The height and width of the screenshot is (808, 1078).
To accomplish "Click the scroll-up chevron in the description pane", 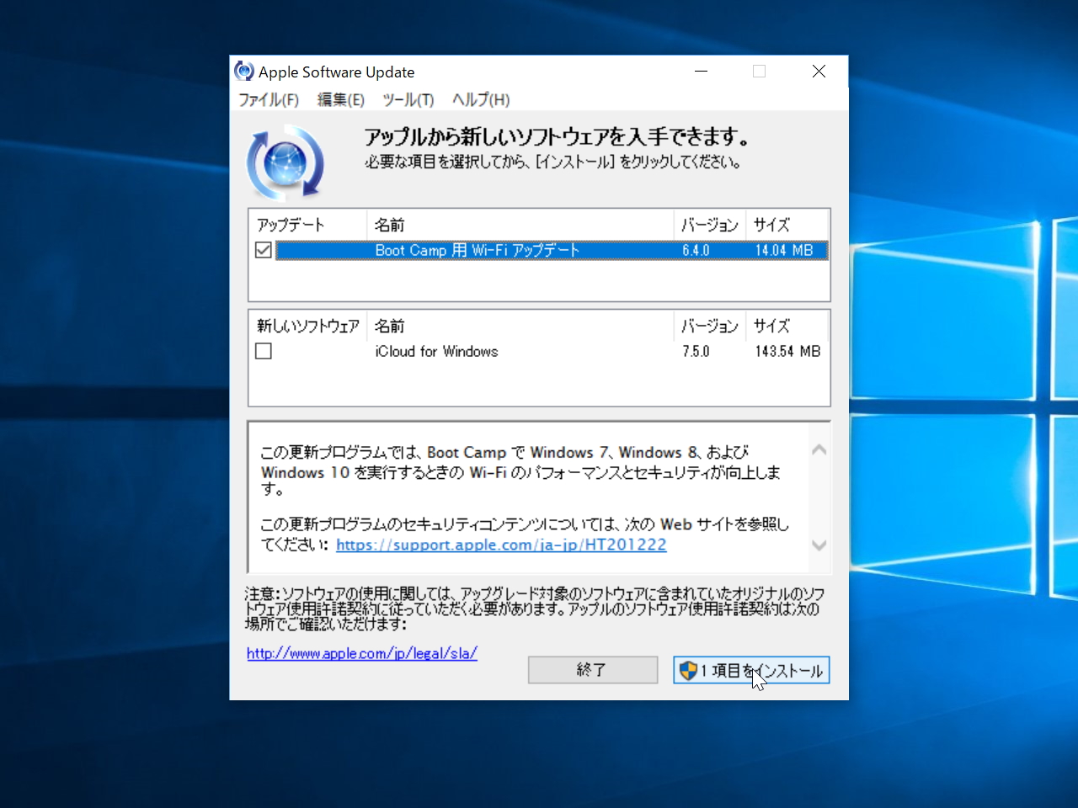I will pos(819,450).
